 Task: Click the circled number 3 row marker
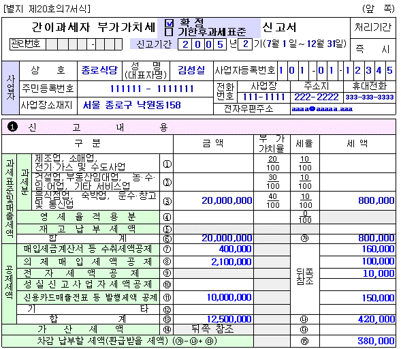[x=167, y=201]
